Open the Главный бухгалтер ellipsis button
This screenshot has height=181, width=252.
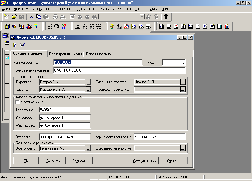click(x=183, y=82)
